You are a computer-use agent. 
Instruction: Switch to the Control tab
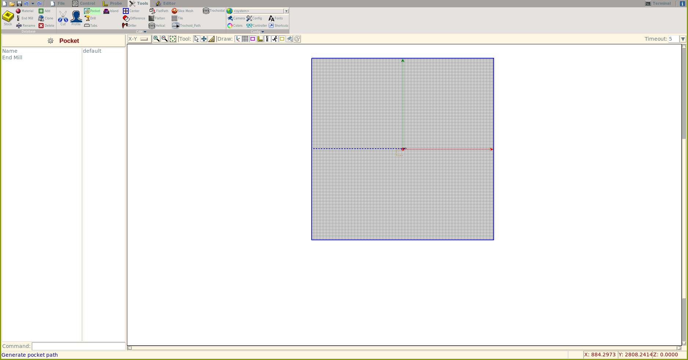click(84, 4)
